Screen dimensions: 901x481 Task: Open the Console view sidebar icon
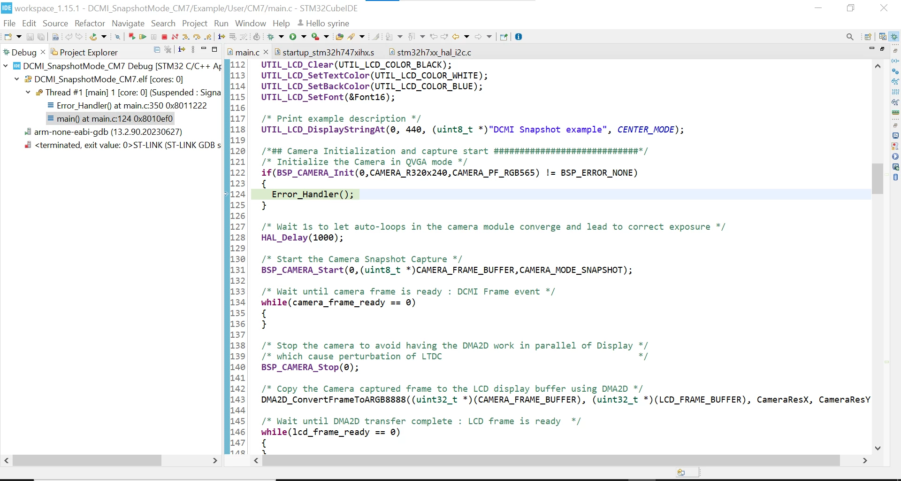tap(895, 136)
